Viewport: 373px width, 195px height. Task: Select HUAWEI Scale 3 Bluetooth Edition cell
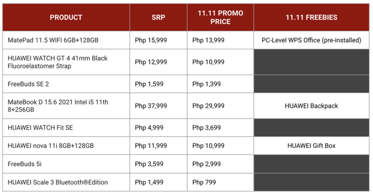click(x=66, y=182)
